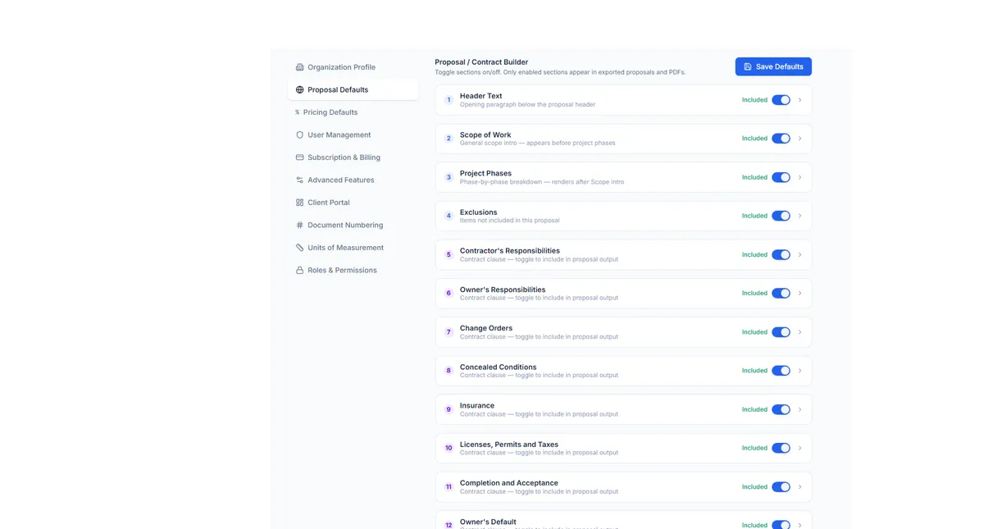Click the ruler icon beside Units of Measurement
The width and height of the screenshot is (984, 529).
[299, 248]
